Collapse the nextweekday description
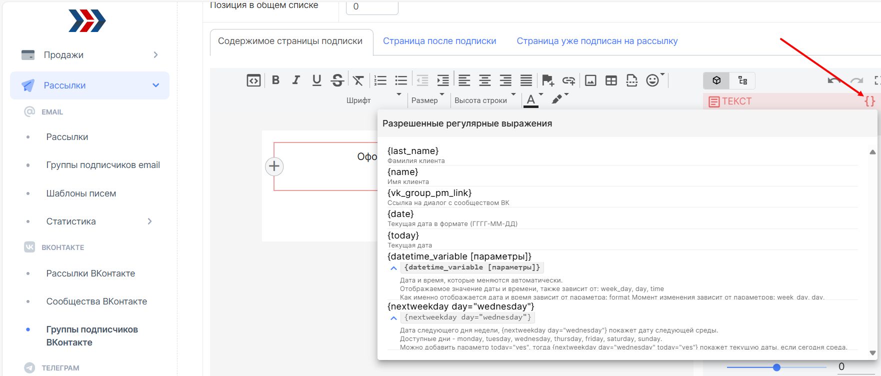The image size is (881, 376). (393, 318)
